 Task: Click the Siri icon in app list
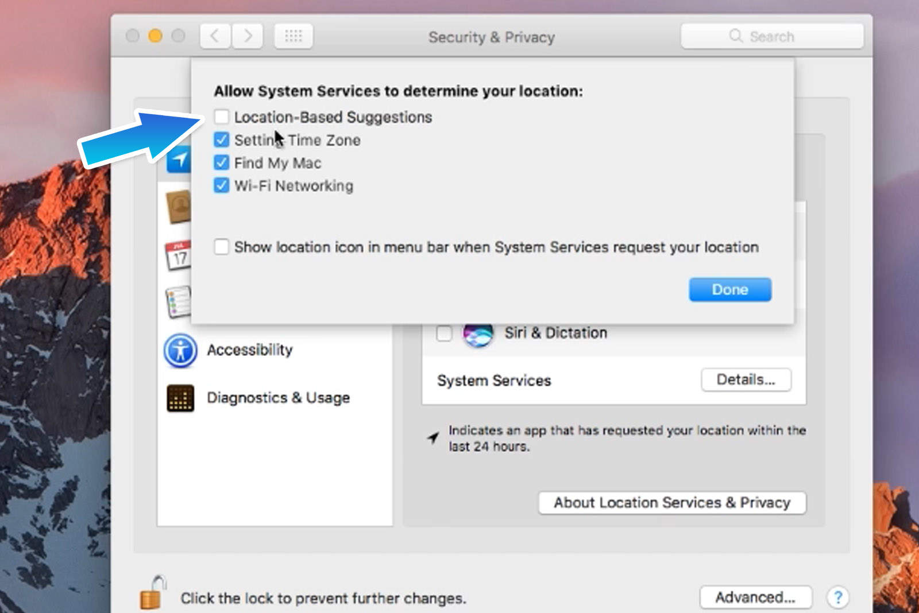478,333
